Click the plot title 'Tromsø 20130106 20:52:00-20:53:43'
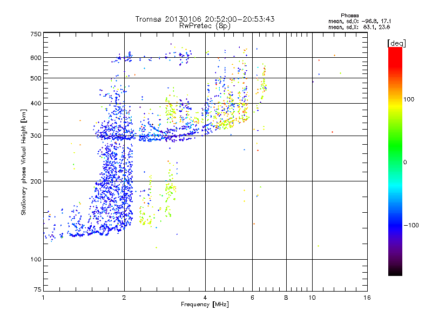Image resolution: width=432 pixels, height=324 pixels. click(x=205, y=19)
